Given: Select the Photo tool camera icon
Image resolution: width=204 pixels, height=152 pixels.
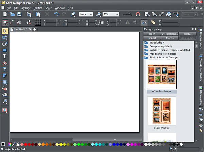Looking at the screenshot, I should [5, 37].
